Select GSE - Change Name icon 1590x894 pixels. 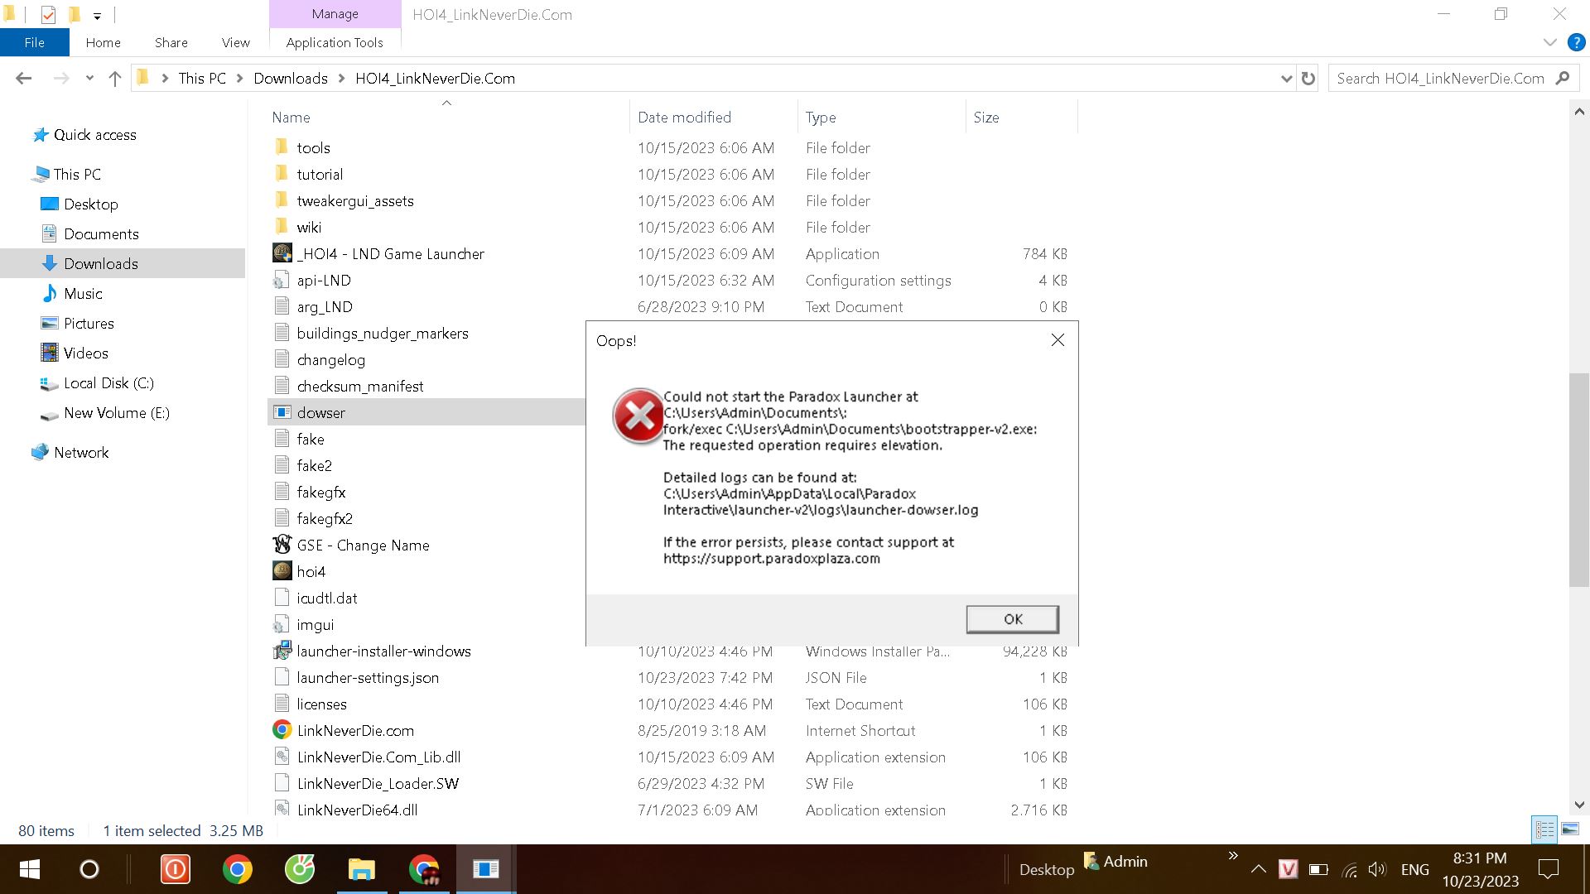(282, 545)
